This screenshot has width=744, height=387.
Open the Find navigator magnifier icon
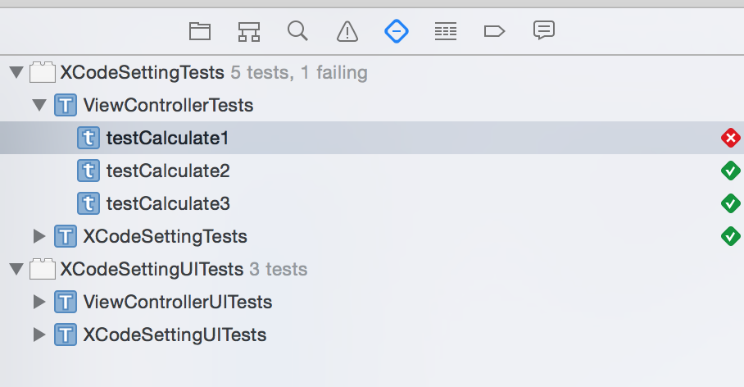297,31
